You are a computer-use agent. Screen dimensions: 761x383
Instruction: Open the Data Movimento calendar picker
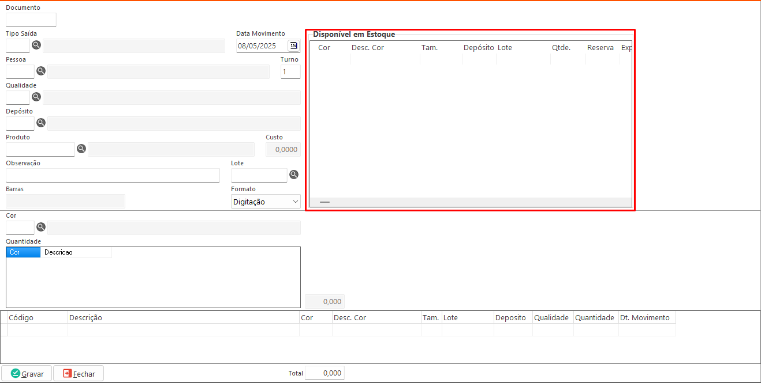[x=293, y=45]
